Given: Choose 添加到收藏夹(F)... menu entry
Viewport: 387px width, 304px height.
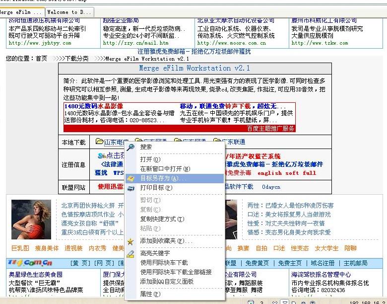Looking at the screenshot, I should (x=175, y=241).
